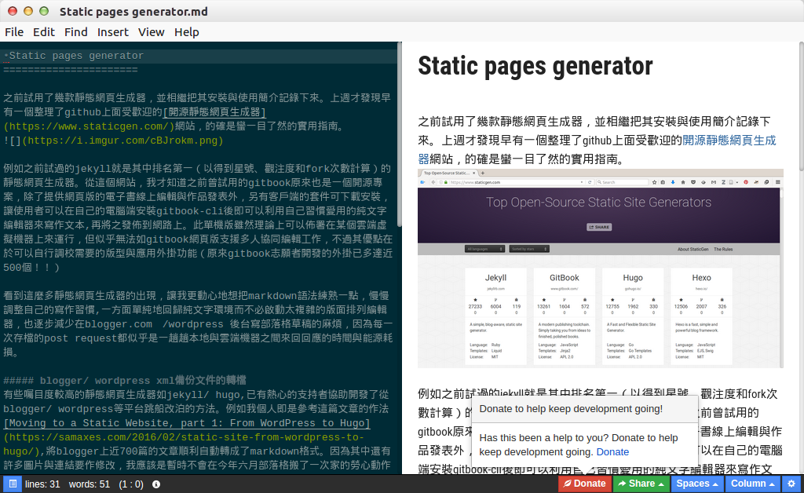Open the Insert menu

click(x=113, y=32)
